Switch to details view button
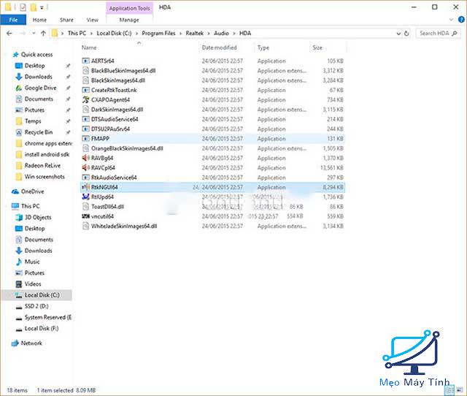The image size is (467, 396). [x=449, y=389]
